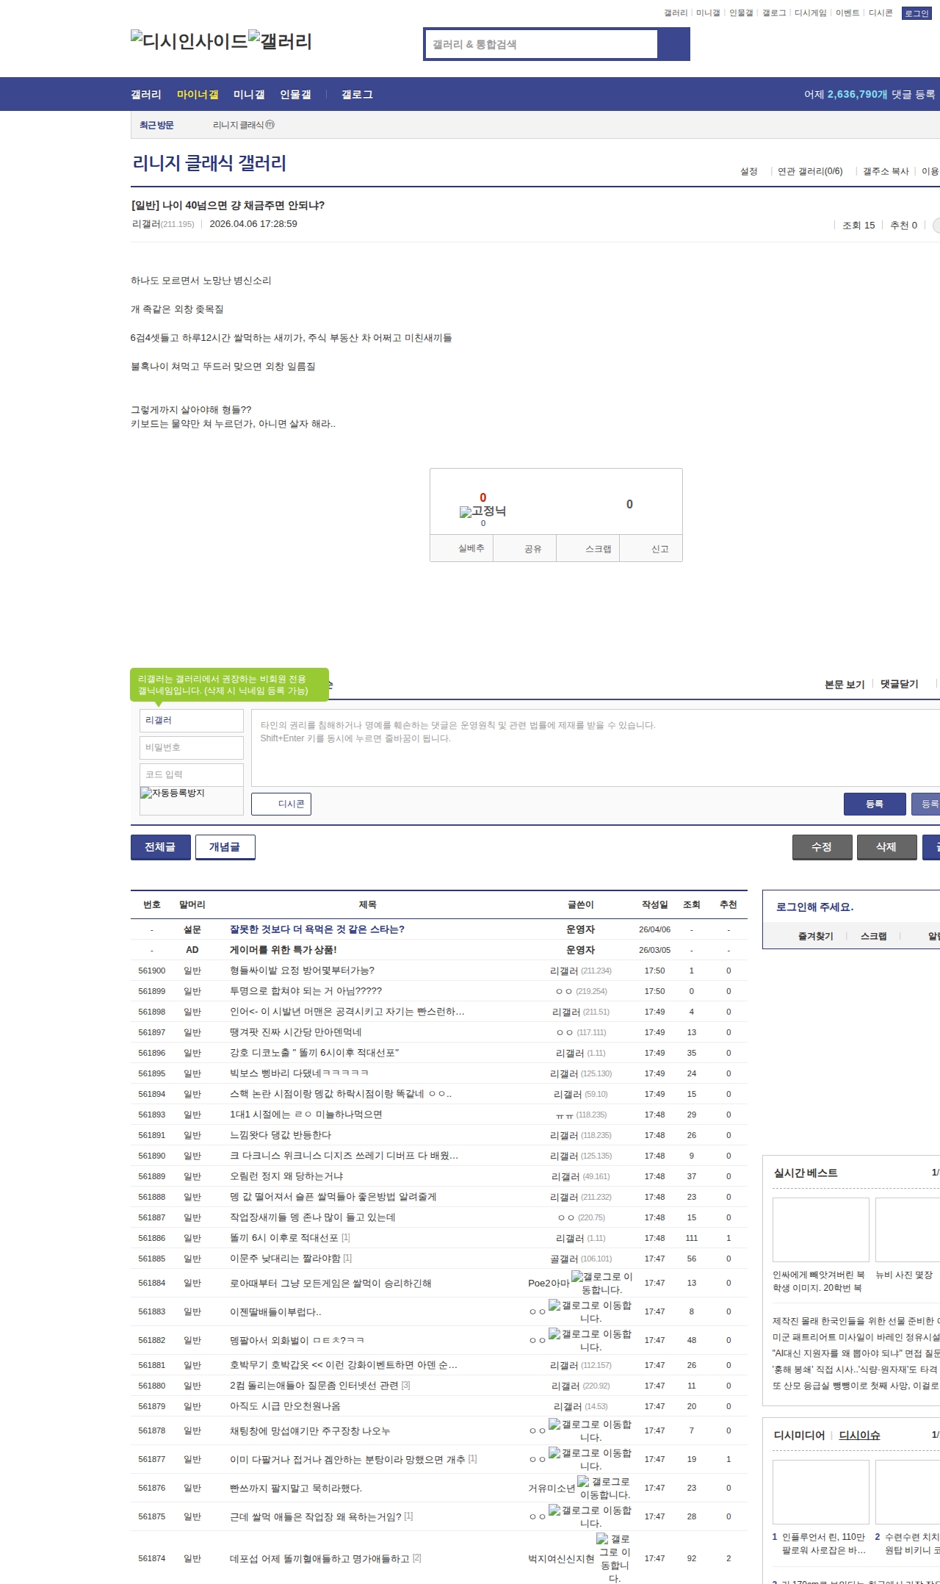Submit comment with the blue 등록 button
Screen dimensions: 940x1584
click(x=875, y=804)
